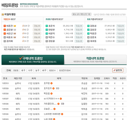Open the ranking criteria button above rankings

click(x=82, y=14)
